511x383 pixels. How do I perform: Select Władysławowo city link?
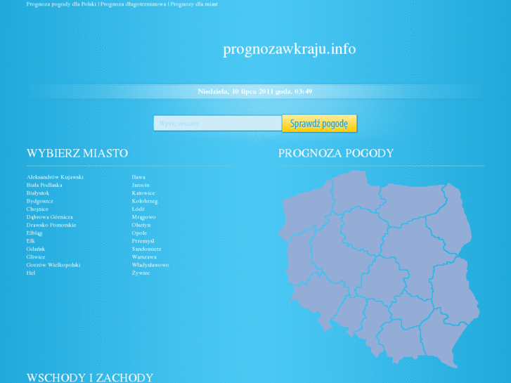tap(150, 265)
